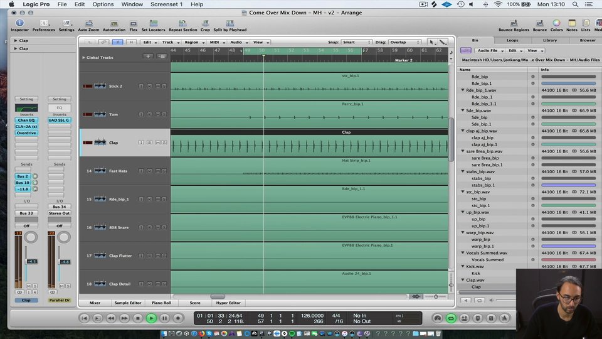Record-enable the Tom track
602x339 pixels.
point(149,114)
